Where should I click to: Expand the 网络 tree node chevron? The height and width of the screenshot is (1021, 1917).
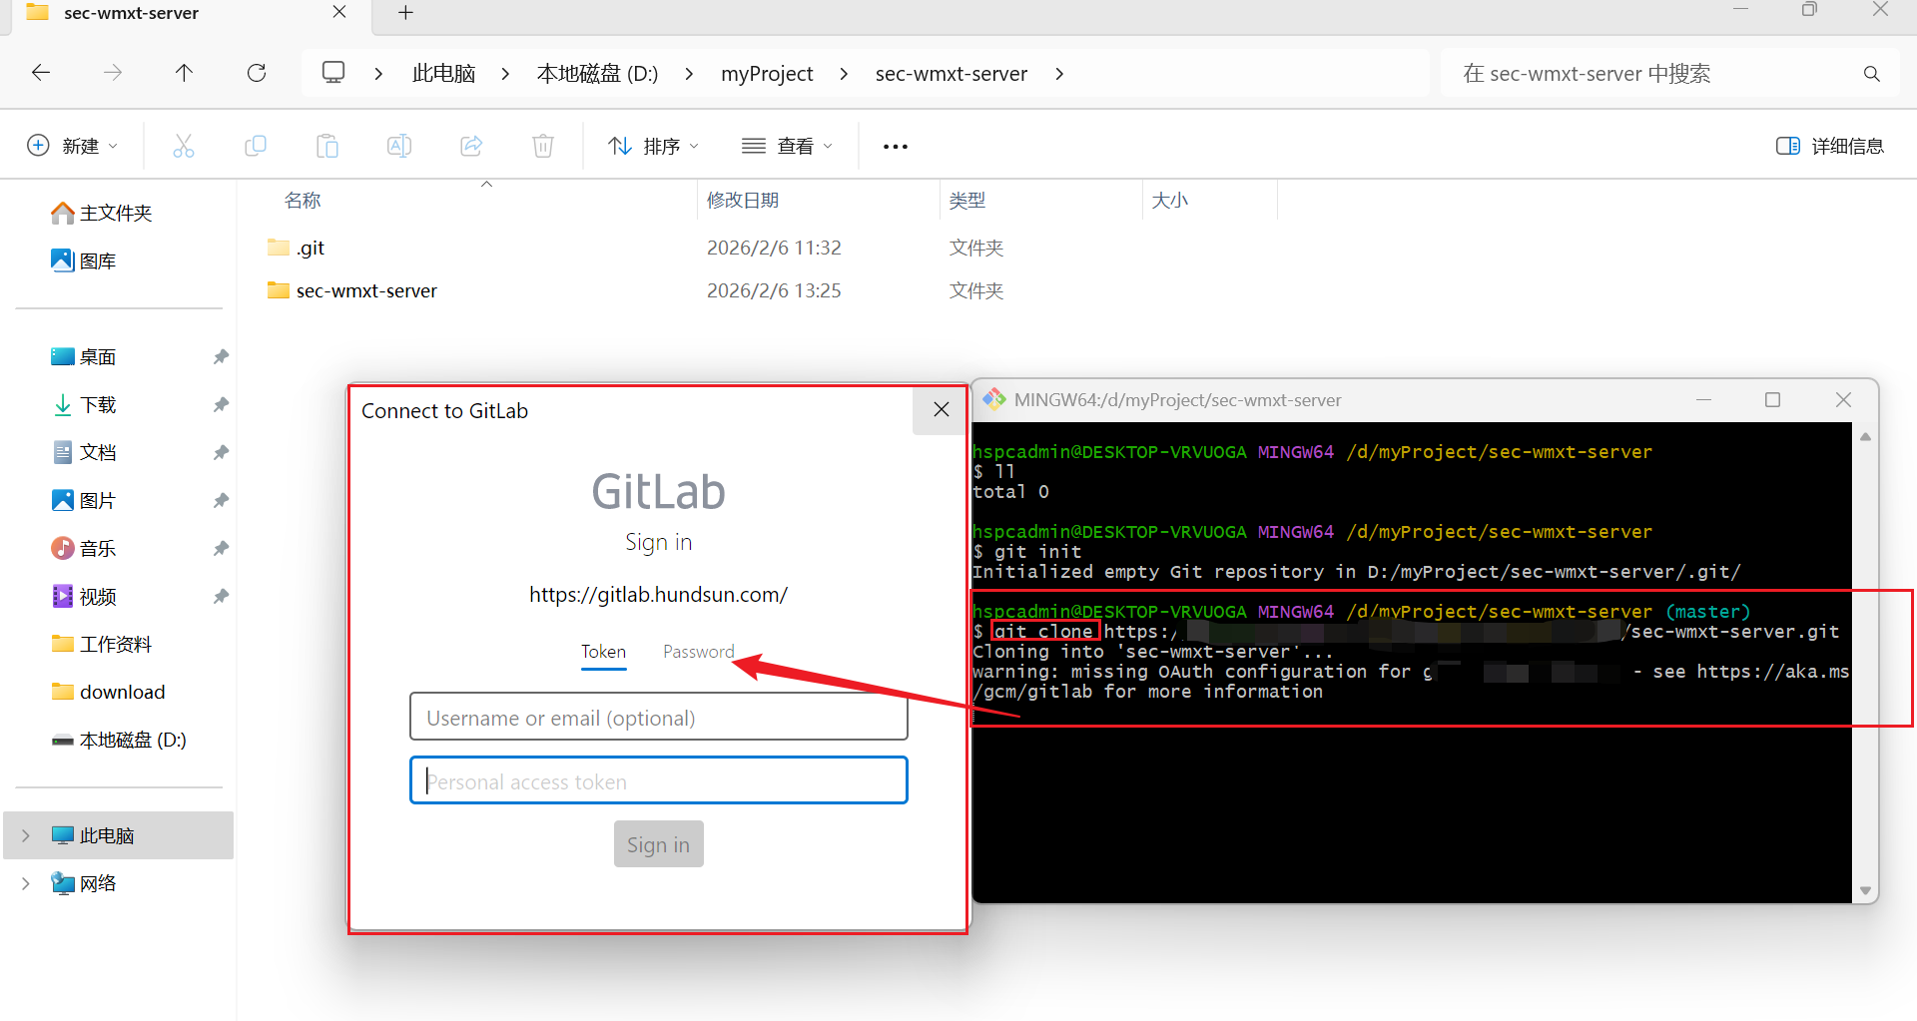(26, 883)
